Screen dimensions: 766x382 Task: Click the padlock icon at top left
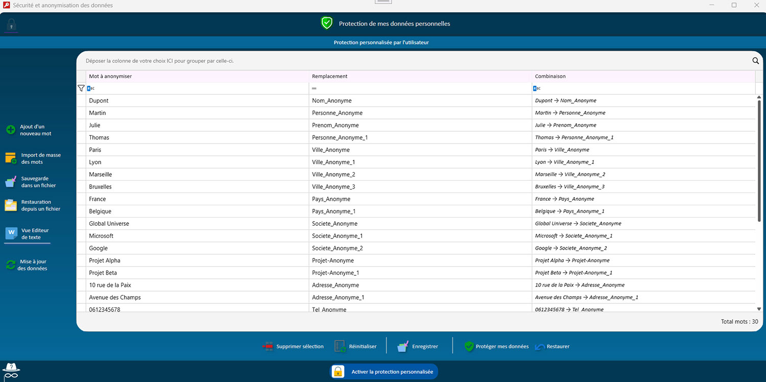pyautogui.click(x=11, y=25)
